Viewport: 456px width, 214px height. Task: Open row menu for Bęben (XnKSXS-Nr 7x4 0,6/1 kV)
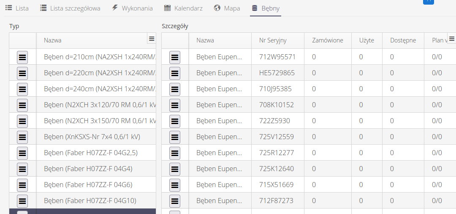22,137
